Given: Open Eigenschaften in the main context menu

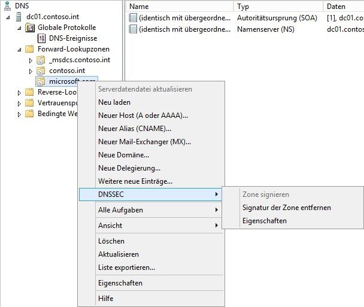Looking at the screenshot, I should point(151,283).
